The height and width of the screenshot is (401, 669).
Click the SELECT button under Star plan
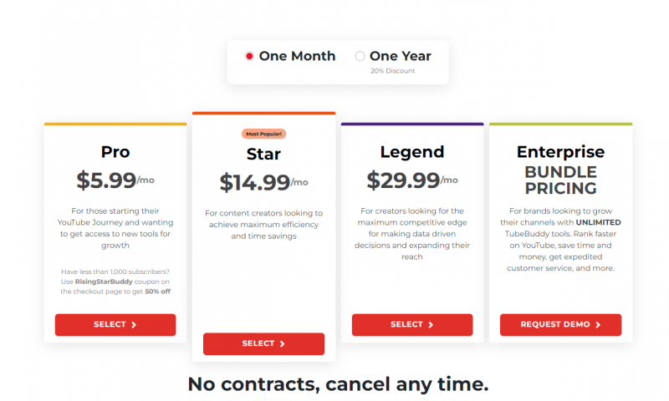coord(263,343)
